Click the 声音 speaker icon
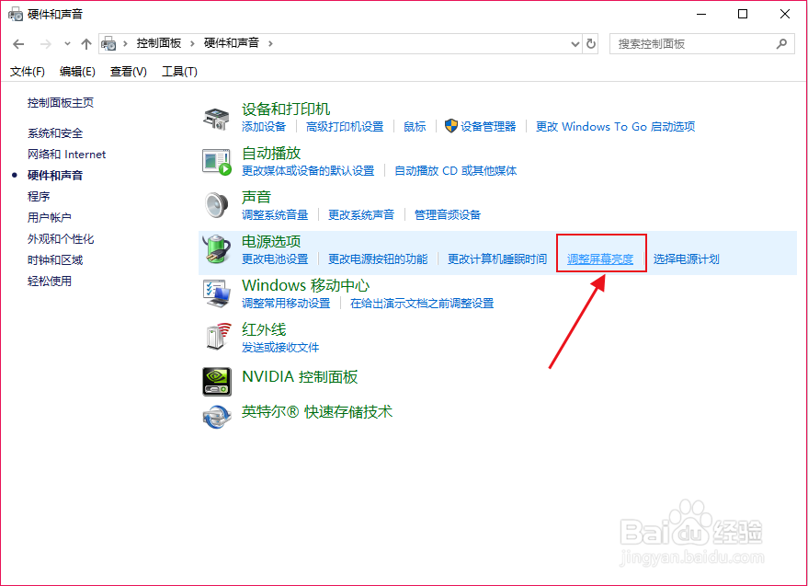 pyautogui.click(x=216, y=203)
